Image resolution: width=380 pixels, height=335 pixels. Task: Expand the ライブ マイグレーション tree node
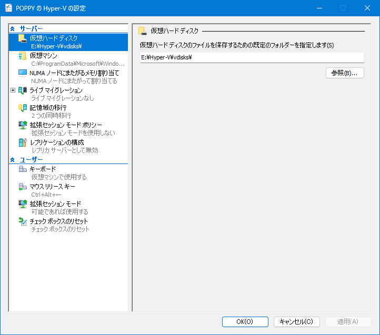(13, 90)
